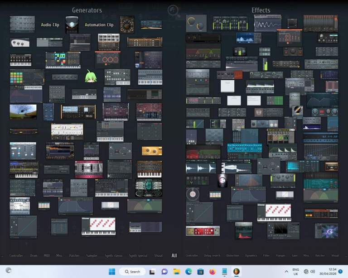The width and height of the screenshot is (348, 278).
Task: Choose the vinyl record scratcher effect
Action: 193,194
